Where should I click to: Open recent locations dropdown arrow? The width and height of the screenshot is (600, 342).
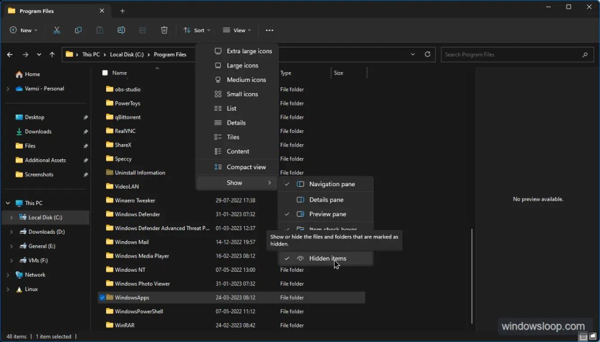tap(39, 54)
